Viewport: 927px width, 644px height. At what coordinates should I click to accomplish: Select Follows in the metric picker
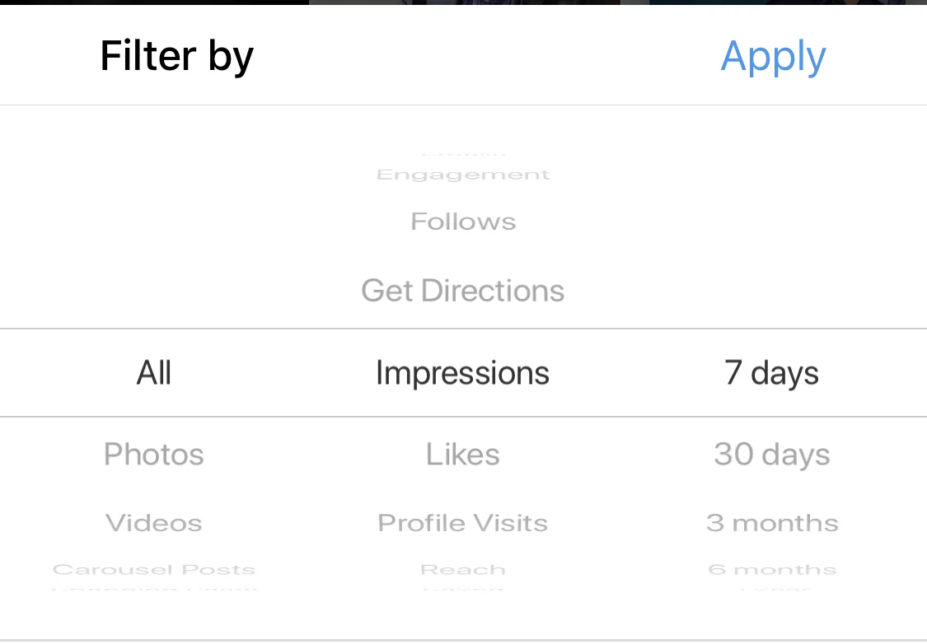coord(463,222)
